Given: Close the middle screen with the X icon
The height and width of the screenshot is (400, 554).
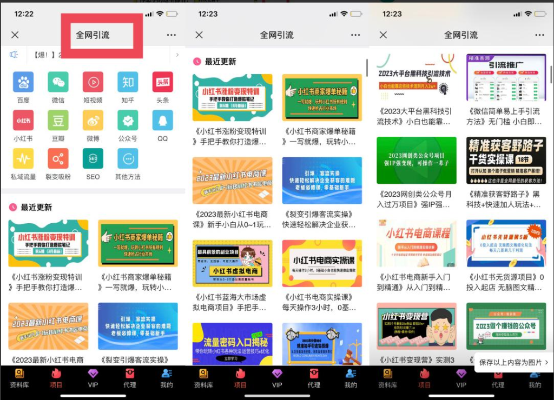Looking at the screenshot, I should coord(199,35).
